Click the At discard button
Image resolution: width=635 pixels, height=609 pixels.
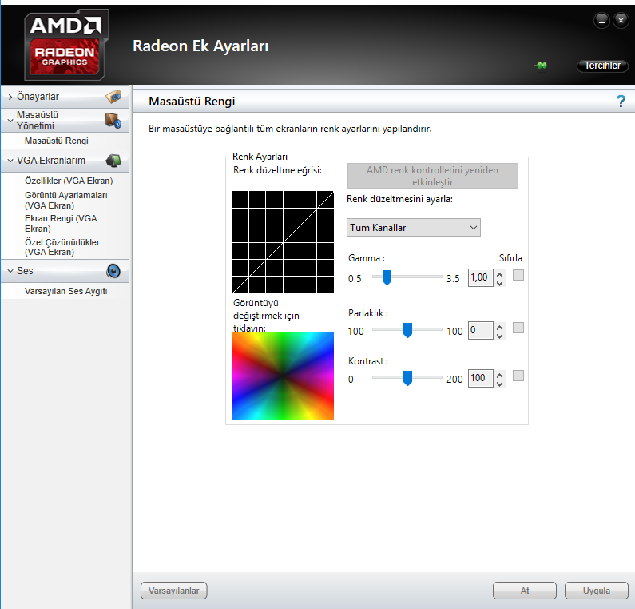[525, 591]
